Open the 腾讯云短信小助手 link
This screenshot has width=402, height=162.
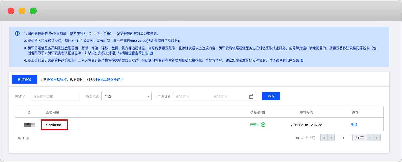(x=110, y=80)
